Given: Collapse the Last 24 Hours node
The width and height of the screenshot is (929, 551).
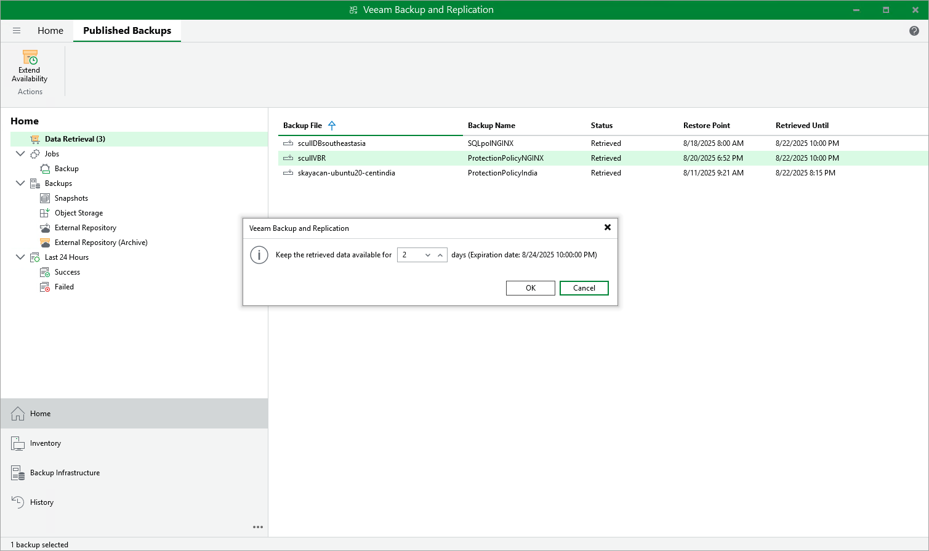Looking at the screenshot, I should 20,257.
